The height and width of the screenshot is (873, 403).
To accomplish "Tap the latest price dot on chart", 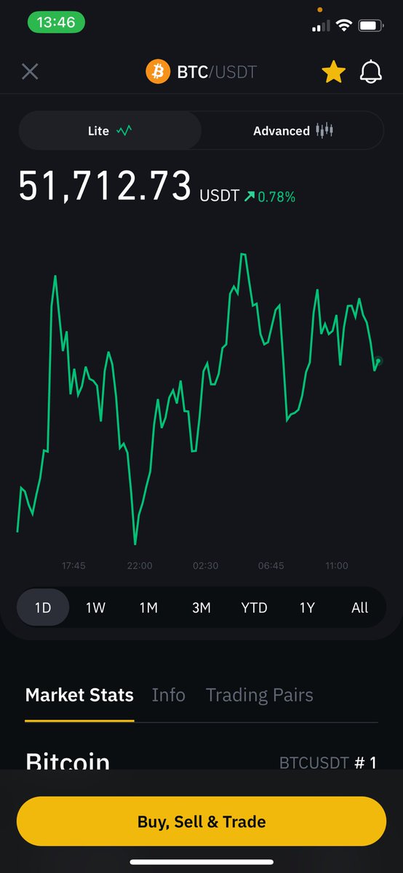I will (x=378, y=360).
